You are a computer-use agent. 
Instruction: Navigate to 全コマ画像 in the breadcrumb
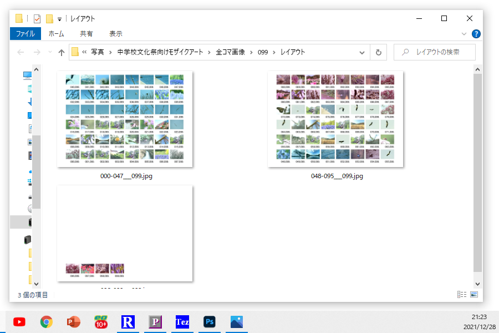pos(231,52)
